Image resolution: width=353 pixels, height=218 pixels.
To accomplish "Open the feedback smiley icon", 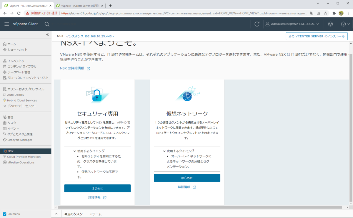I will tap(331, 24).
